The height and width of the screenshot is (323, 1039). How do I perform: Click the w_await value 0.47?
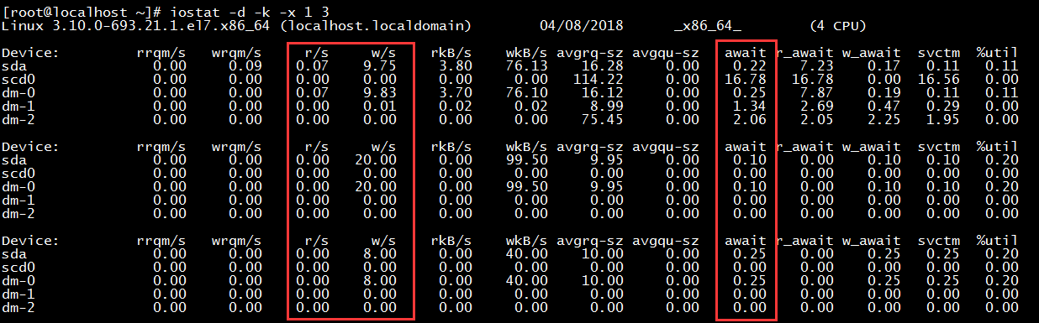[x=885, y=106]
